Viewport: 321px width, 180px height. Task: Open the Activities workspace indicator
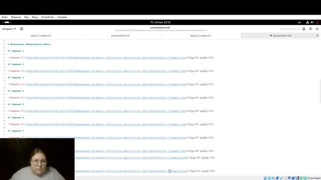click(7, 22)
